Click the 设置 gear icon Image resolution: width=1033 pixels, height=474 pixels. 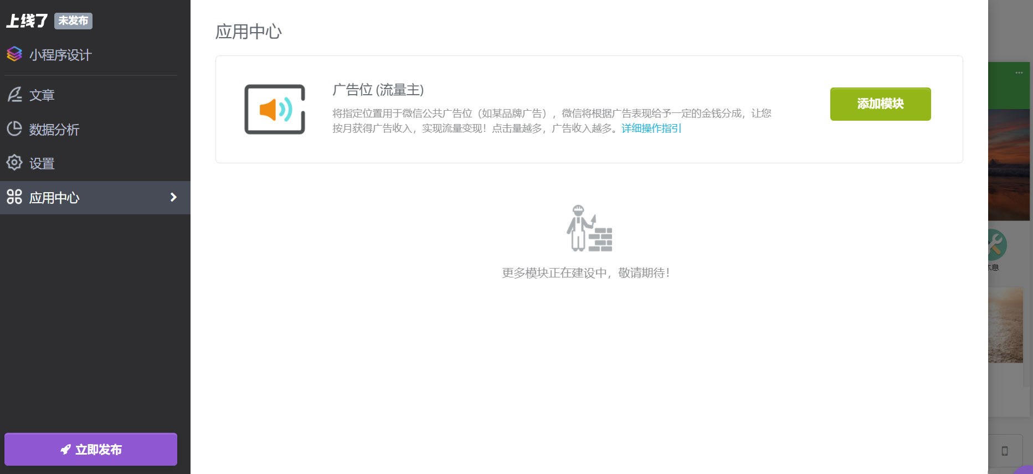pos(14,163)
